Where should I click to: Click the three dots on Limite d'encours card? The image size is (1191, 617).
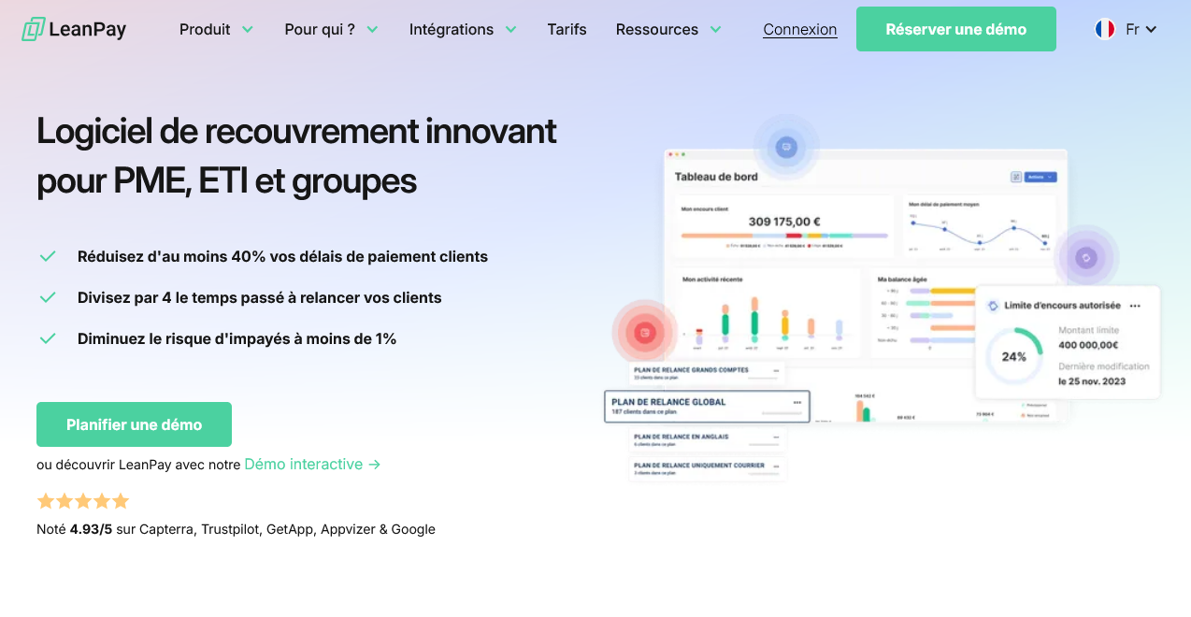[1135, 306]
